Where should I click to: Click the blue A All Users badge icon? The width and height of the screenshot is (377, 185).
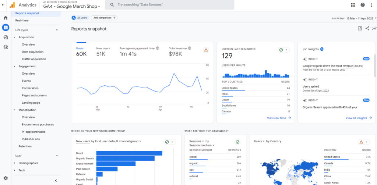(74, 18)
